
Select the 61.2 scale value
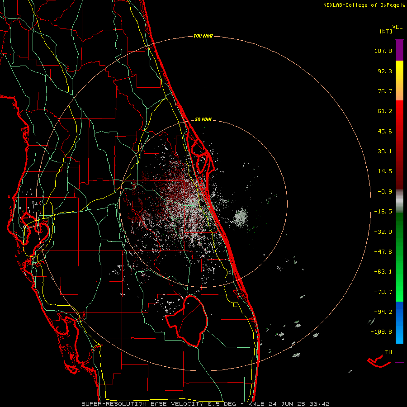(385, 111)
